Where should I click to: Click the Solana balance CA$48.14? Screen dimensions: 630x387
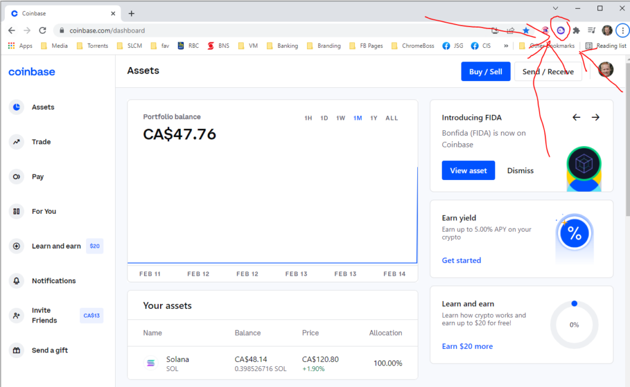[251, 359]
